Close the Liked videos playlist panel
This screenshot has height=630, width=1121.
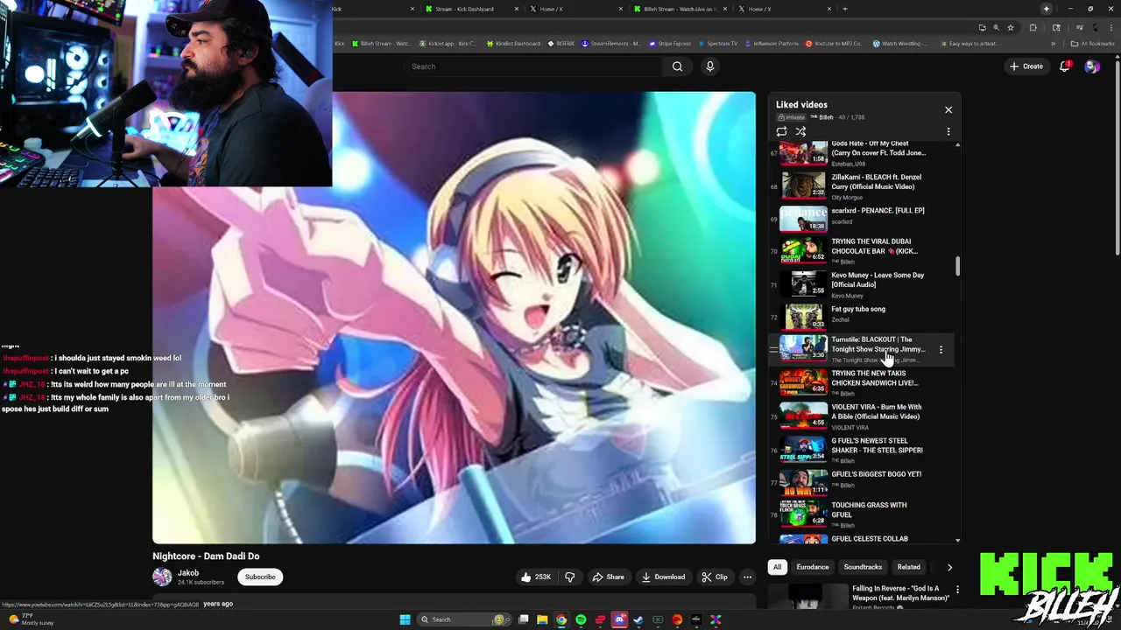click(948, 110)
